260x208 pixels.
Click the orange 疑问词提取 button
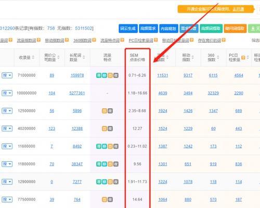[235, 29]
